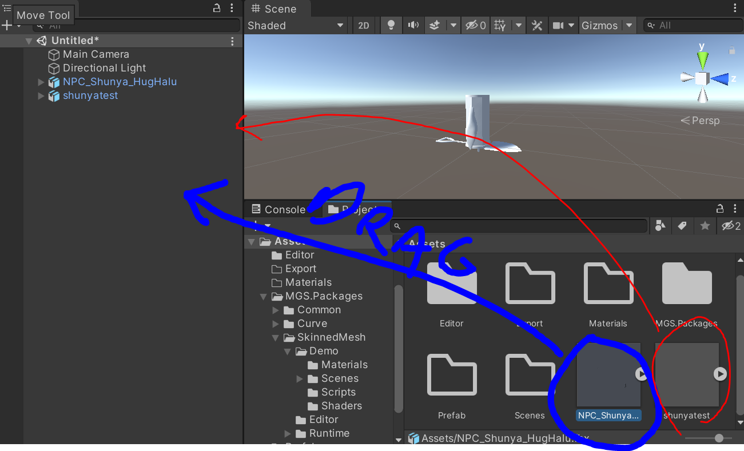The height and width of the screenshot is (451, 744).
Task: Click Search by Label tag icon
Action: 682,226
